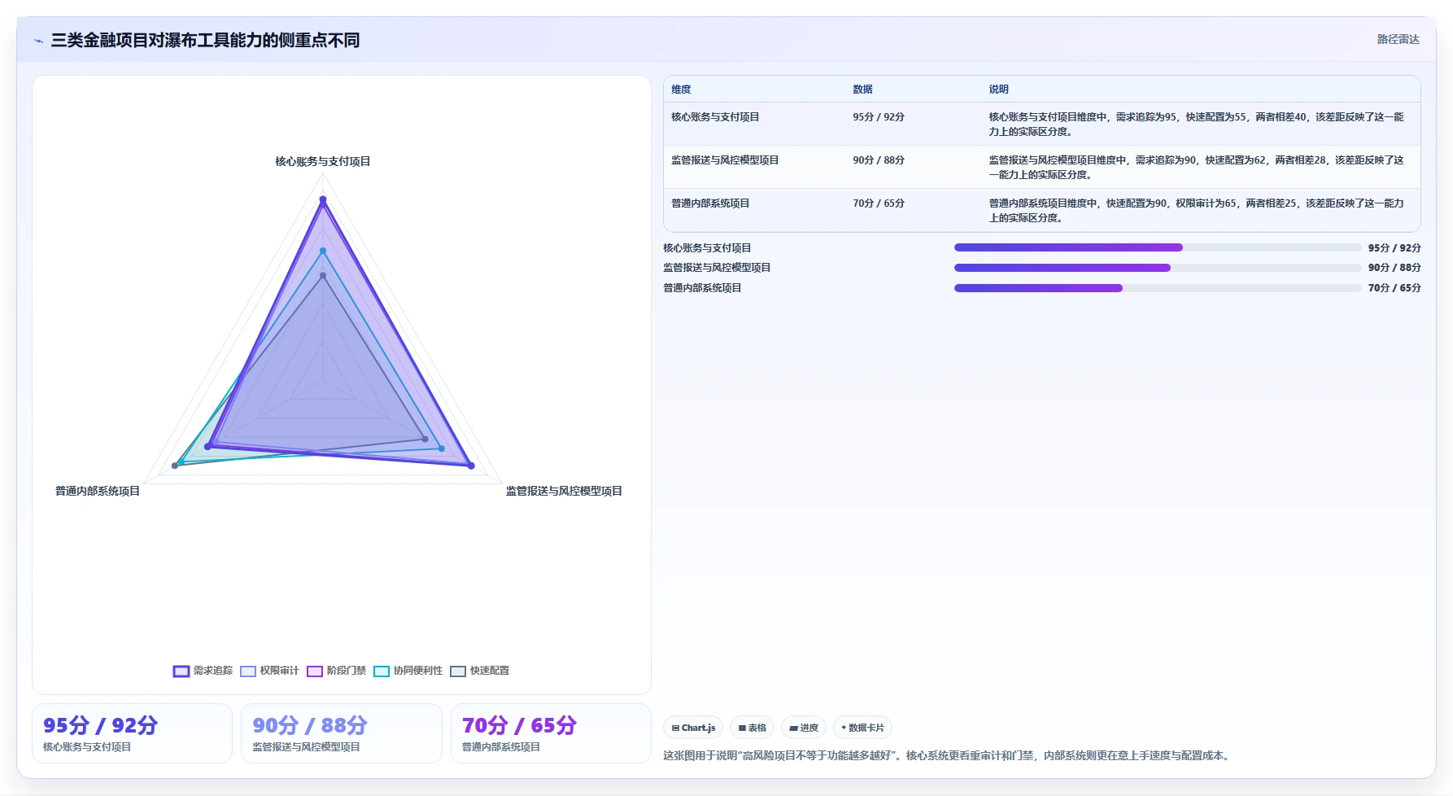Click the 进度 tag
This screenshot has height=796, width=1453.
pos(804,728)
